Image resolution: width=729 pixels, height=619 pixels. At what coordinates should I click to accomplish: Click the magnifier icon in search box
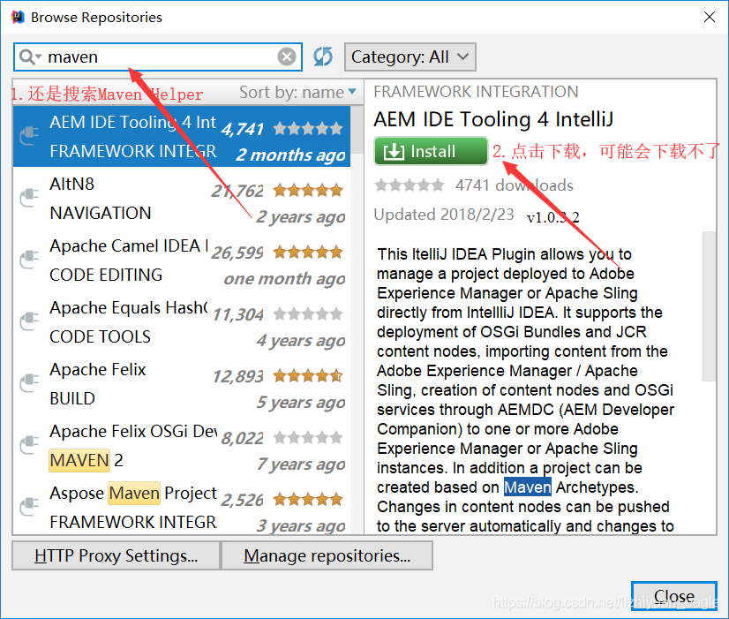pos(29,57)
